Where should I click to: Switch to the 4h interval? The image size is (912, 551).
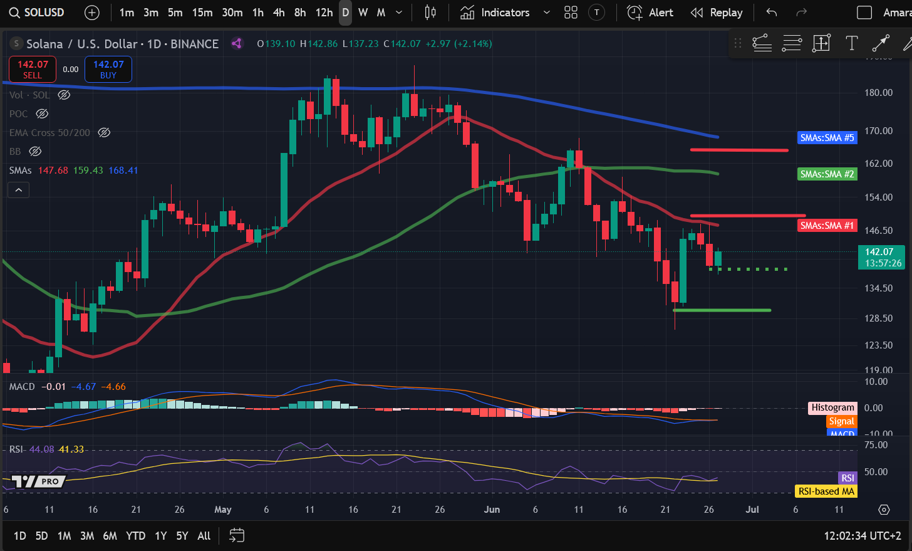[279, 13]
